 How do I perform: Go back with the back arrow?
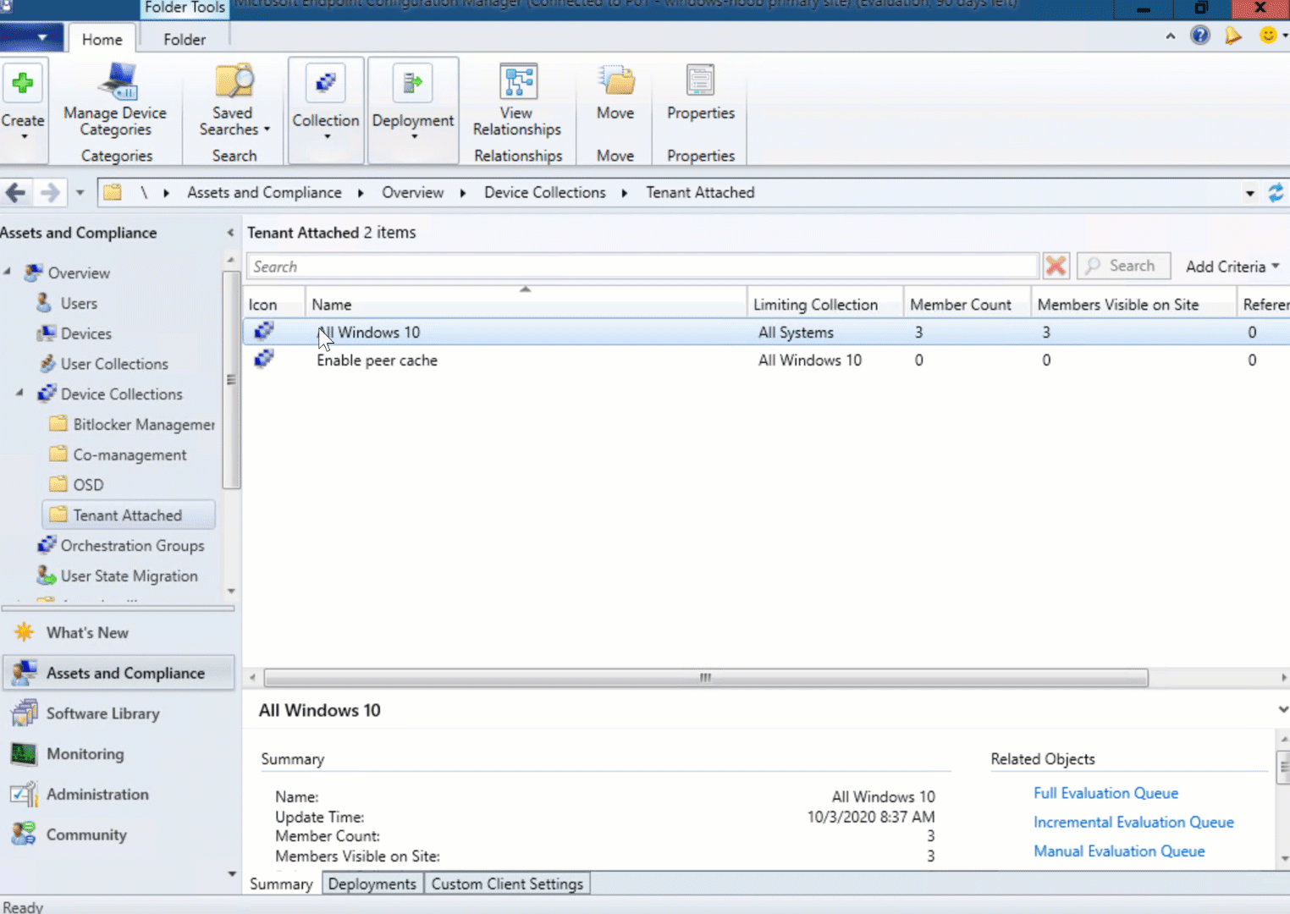16,193
